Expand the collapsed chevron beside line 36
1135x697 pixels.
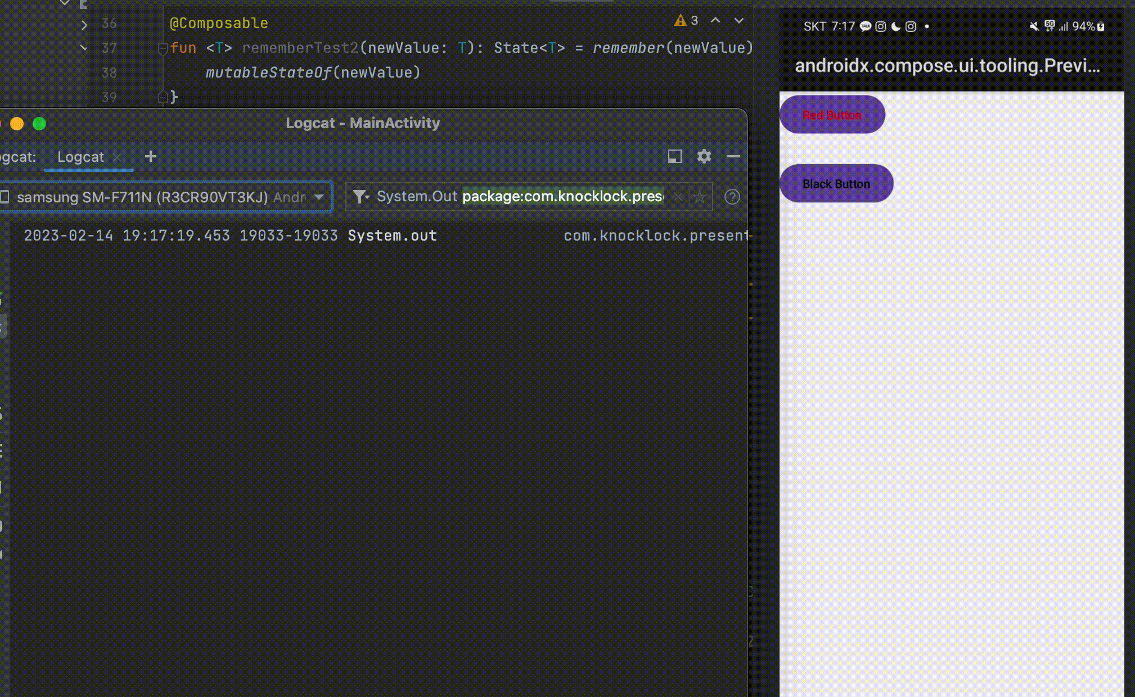84,25
